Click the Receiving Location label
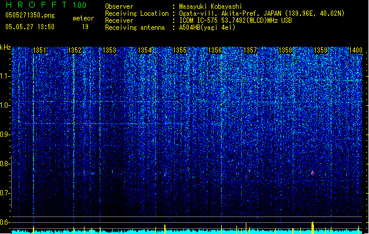 [137, 13]
